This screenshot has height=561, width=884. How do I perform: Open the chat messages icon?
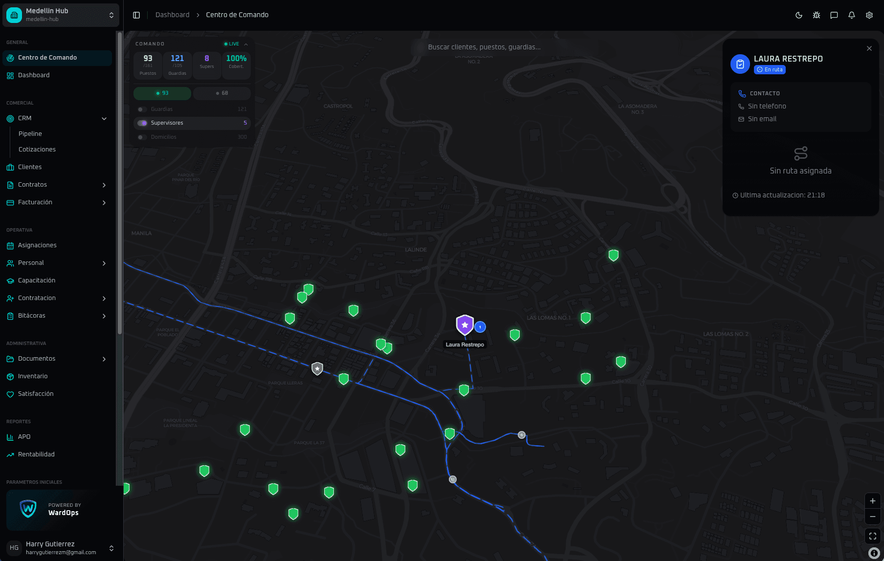click(834, 15)
